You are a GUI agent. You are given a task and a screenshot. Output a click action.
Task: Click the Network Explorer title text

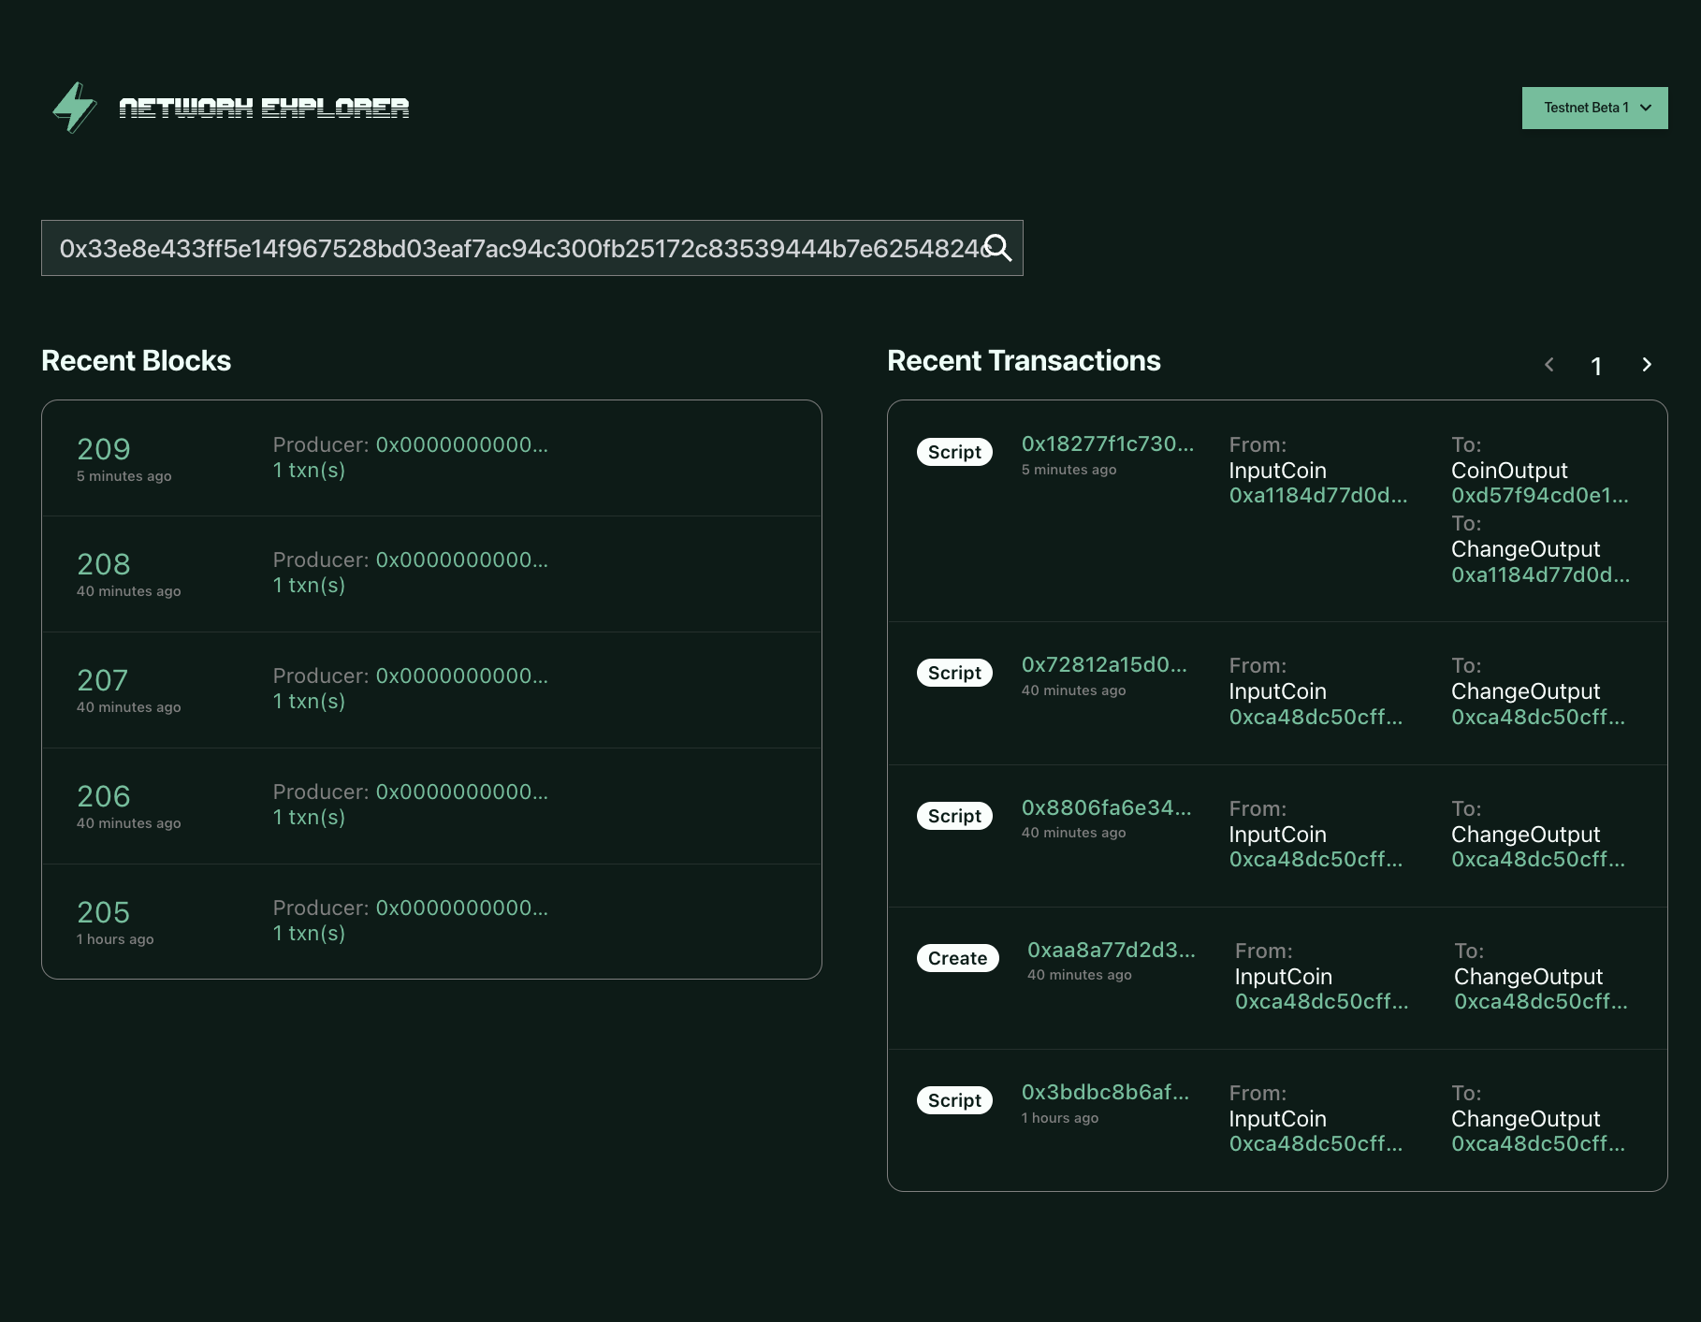tap(264, 109)
